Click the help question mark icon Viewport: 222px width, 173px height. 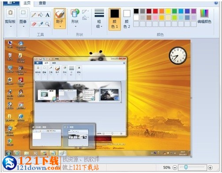point(216,3)
